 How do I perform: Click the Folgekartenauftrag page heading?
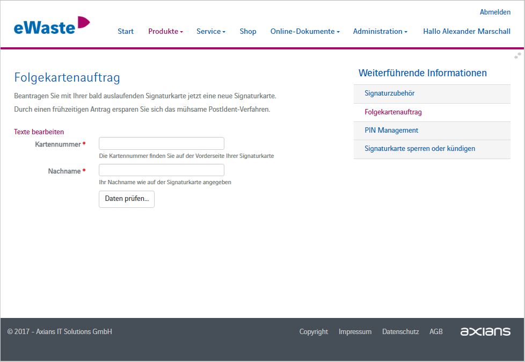click(67, 78)
